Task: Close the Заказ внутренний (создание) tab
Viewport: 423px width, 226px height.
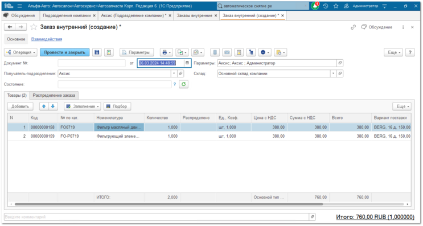Action: (x=282, y=15)
